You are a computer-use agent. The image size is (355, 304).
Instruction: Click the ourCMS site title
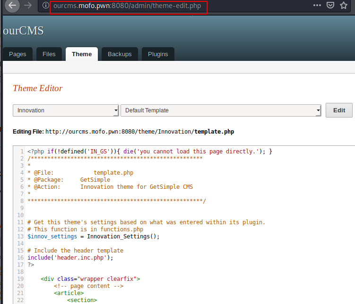pyautogui.click(x=23, y=31)
